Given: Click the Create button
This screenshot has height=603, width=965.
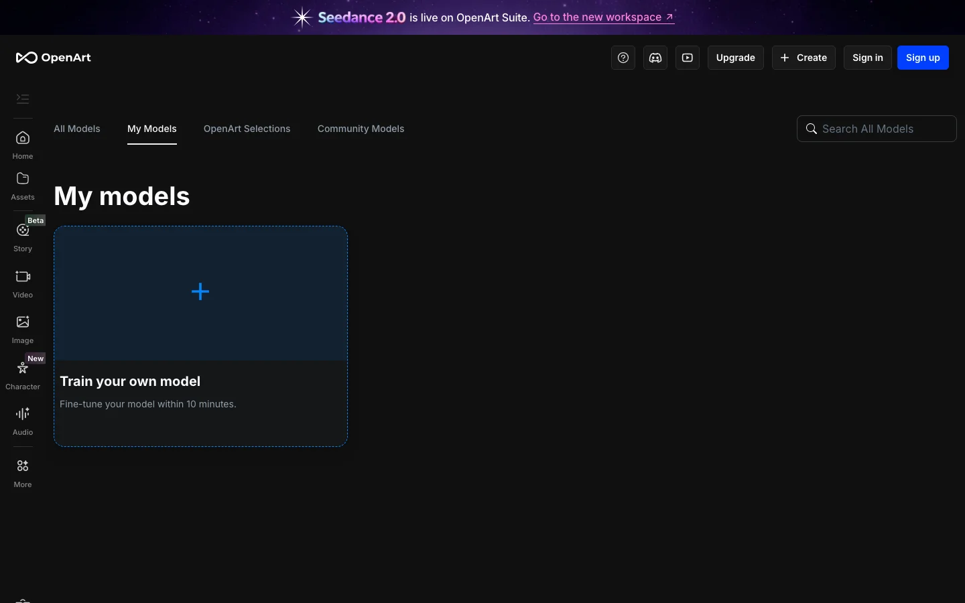Looking at the screenshot, I should pyautogui.click(x=803, y=58).
